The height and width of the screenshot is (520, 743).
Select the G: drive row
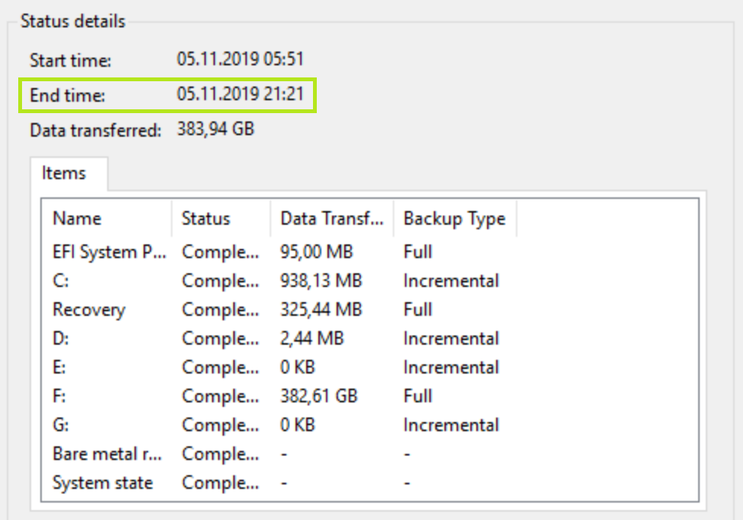[61, 425]
